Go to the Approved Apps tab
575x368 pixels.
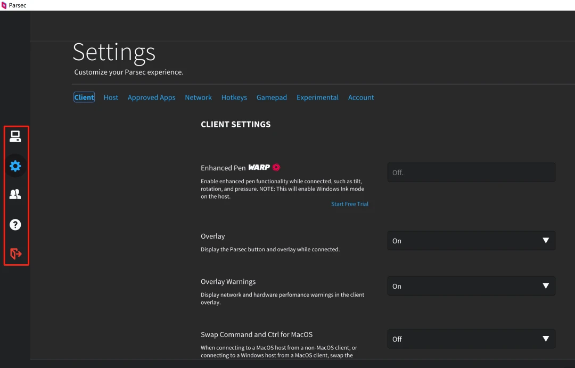(151, 97)
